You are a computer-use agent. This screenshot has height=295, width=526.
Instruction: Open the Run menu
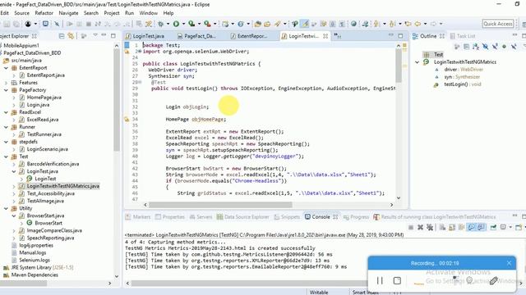pos(129,13)
